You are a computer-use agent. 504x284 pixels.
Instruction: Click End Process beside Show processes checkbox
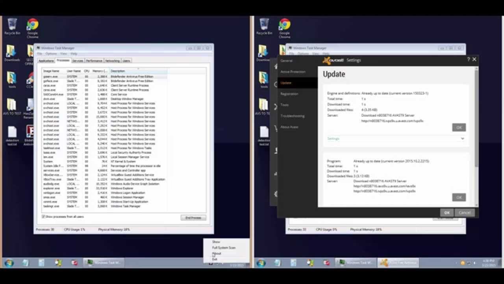point(193,218)
